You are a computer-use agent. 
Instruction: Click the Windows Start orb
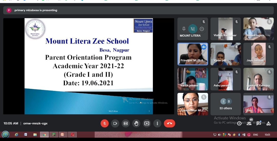pos(5,135)
